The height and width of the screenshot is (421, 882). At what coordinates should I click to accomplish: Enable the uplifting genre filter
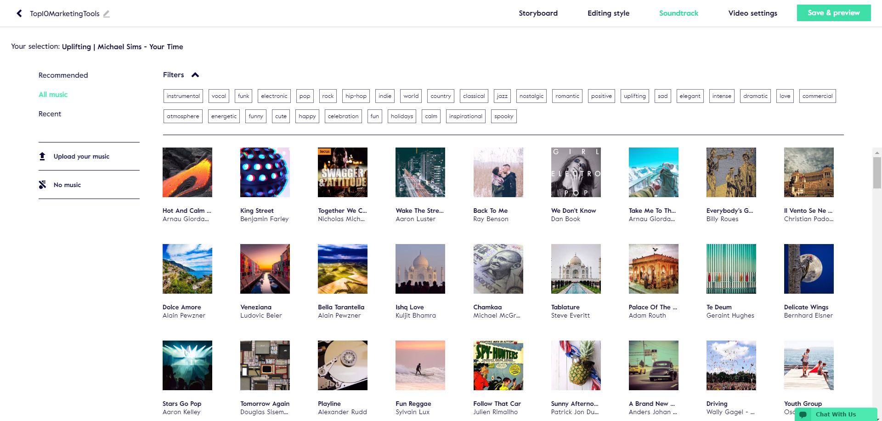[x=634, y=96]
